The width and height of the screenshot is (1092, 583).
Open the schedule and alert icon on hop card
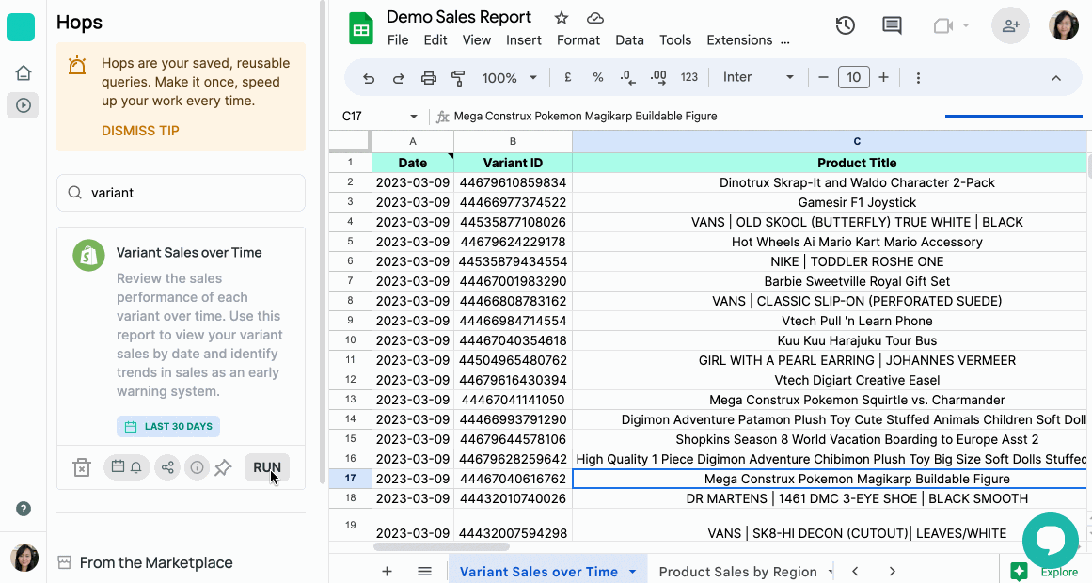coord(127,466)
